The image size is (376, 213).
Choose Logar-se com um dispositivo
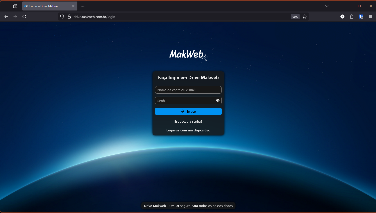point(188,130)
